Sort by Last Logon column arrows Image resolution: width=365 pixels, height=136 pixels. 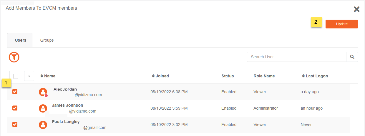click(x=304, y=76)
